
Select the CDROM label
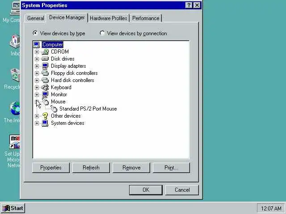tap(60, 52)
